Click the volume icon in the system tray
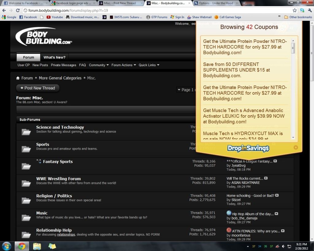314x251 pixels. tap(283, 246)
